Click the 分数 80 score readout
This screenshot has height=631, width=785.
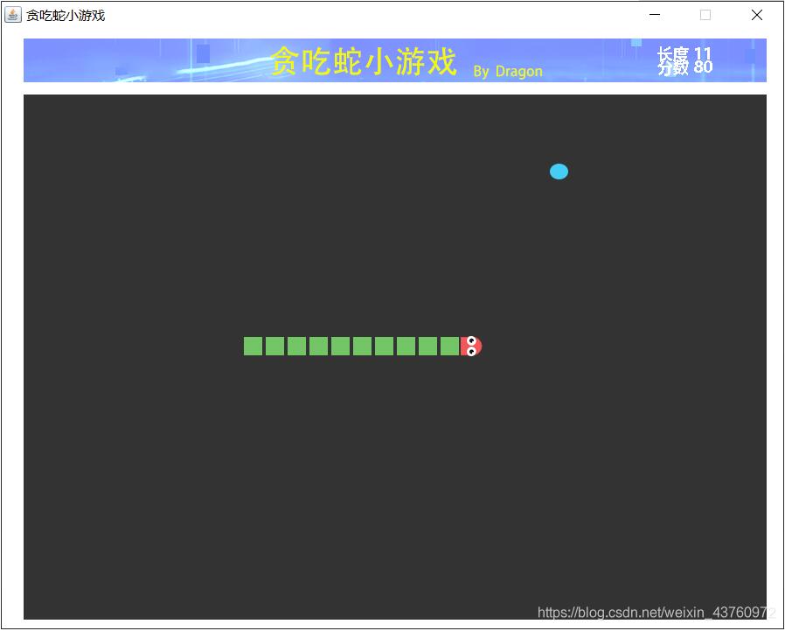[x=684, y=67]
